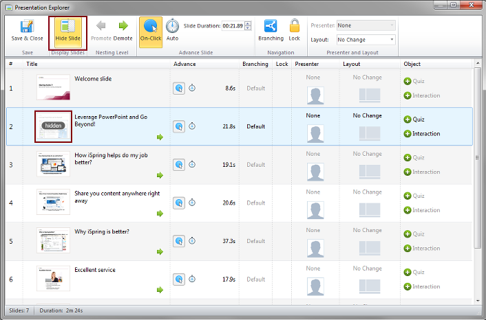Add Quiz to slide 5
Screen dimensions: 486x320
(414, 234)
